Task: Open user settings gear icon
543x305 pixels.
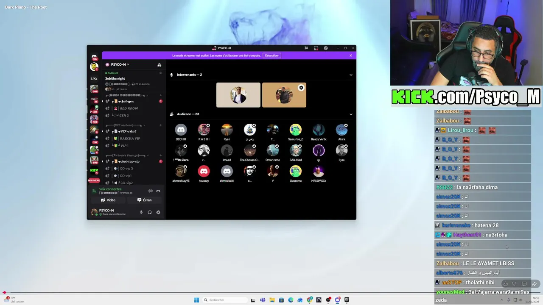Action: coord(158,212)
